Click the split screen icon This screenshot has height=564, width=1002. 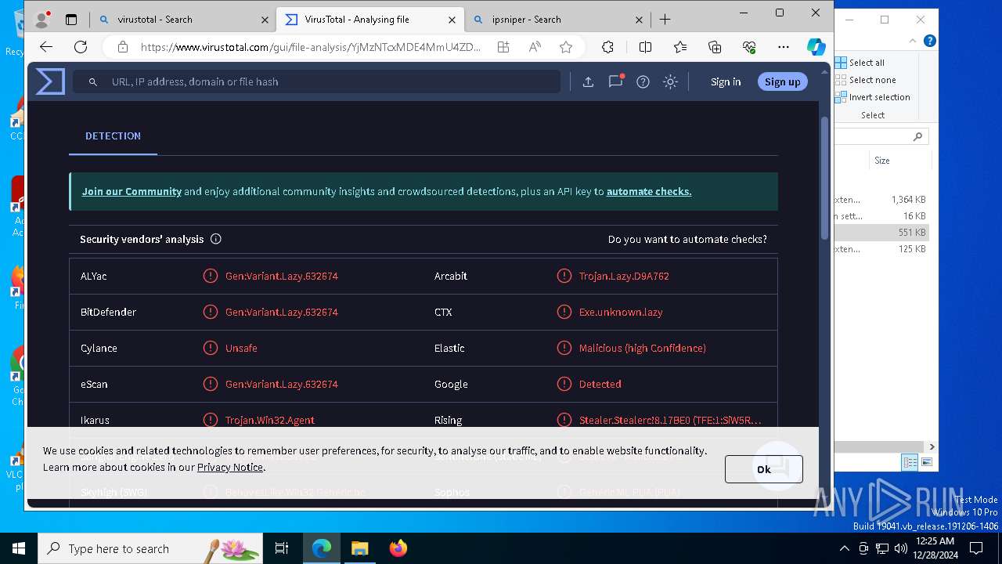click(x=645, y=47)
